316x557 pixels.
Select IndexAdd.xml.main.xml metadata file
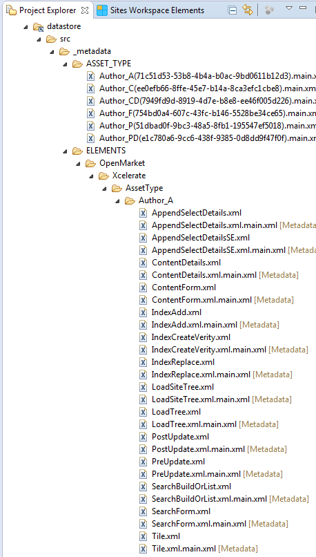click(x=215, y=325)
